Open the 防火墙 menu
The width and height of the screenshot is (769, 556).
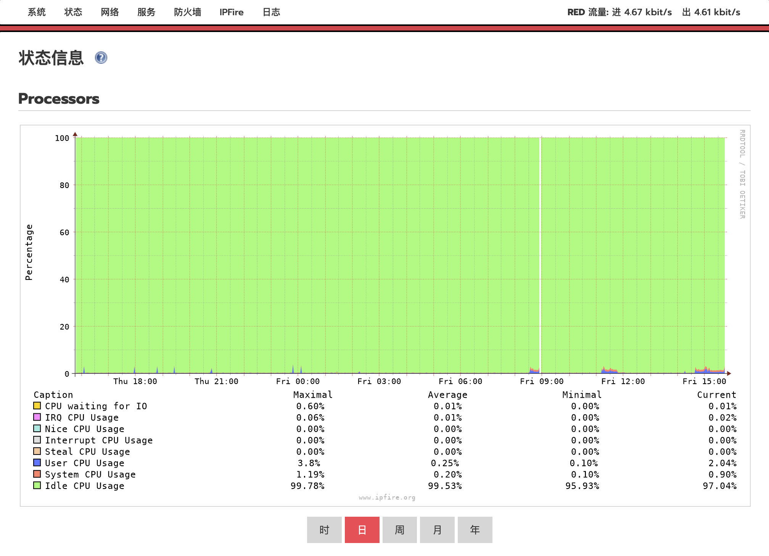pos(187,12)
